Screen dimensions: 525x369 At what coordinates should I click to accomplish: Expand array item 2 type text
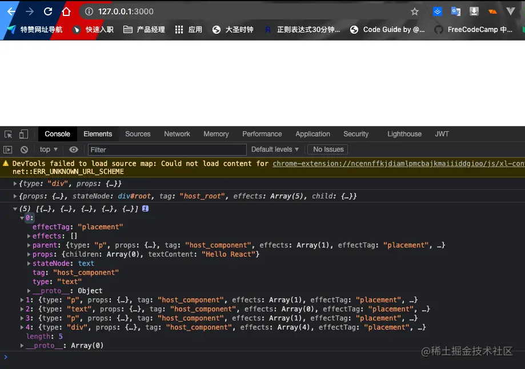(x=22, y=309)
